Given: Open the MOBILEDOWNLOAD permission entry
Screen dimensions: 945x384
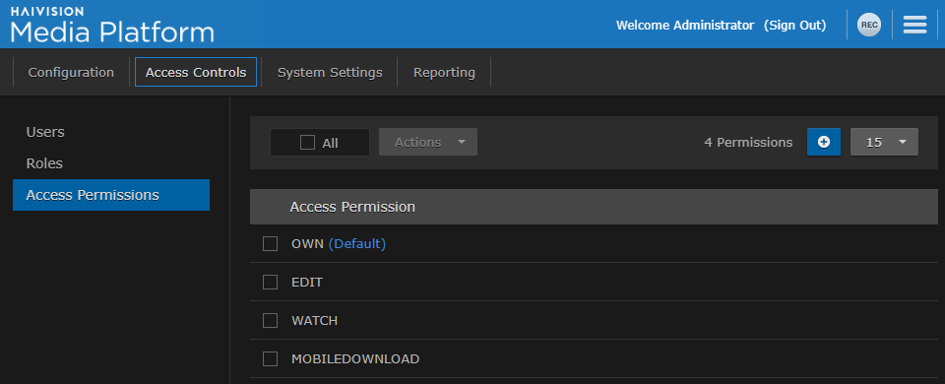Looking at the screenshot, I should point(355,358).
